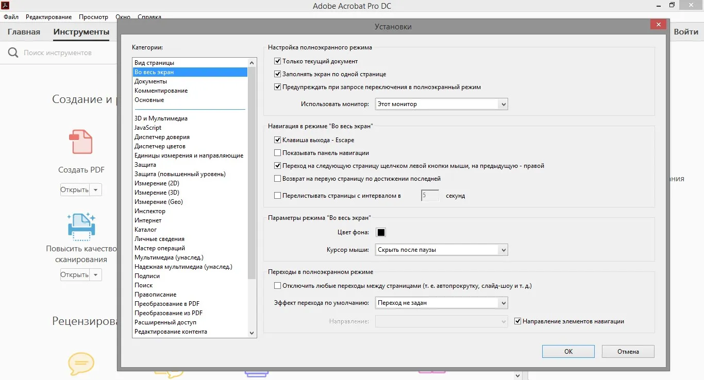Image resolution: width=704 pixels, height=380 pixels.
Task: Select 'Каталог' category
Action: [x=190, y=230]
